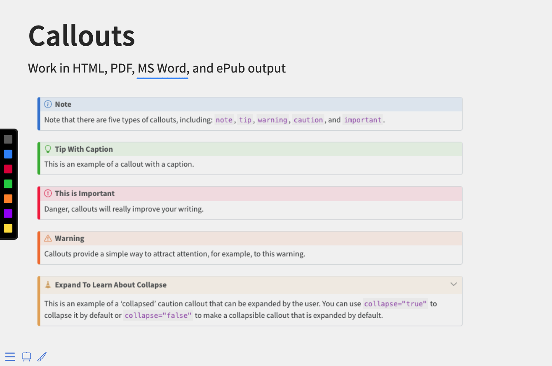The width and height of the screenshot is (552, 366).
Task: Click the info icon in the Note callout
Action: [48, 104]
